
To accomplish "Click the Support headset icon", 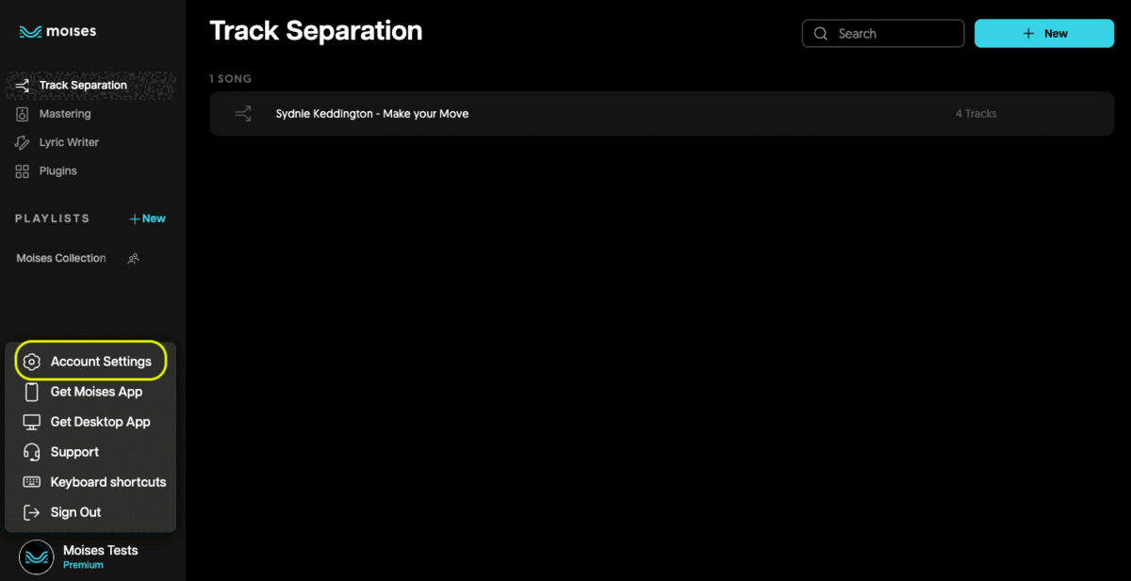I will (x=32, y=452).
